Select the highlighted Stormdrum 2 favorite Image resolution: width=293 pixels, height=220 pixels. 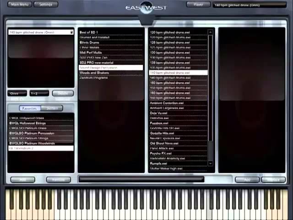pos(41,148)
